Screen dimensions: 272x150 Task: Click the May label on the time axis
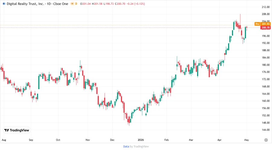(247, 140)
